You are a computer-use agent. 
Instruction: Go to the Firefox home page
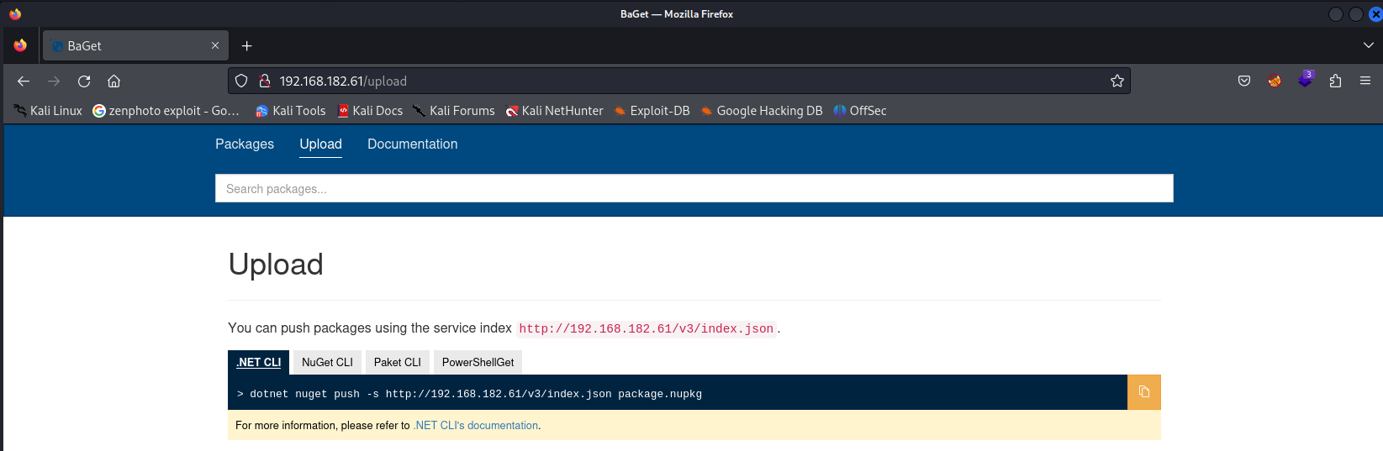pyautogui.click(x=114, y=81)
